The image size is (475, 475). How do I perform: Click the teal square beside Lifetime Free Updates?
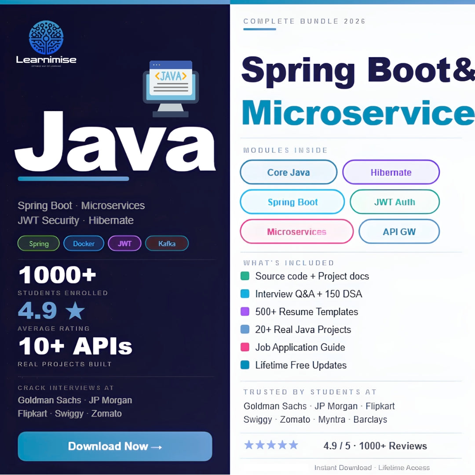[x=245, y=365]
